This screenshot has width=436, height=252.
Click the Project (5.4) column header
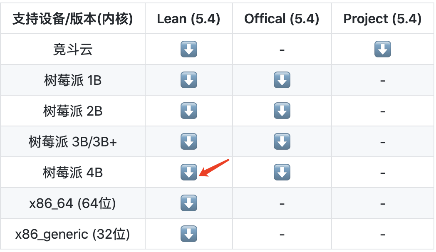point(382,19)
